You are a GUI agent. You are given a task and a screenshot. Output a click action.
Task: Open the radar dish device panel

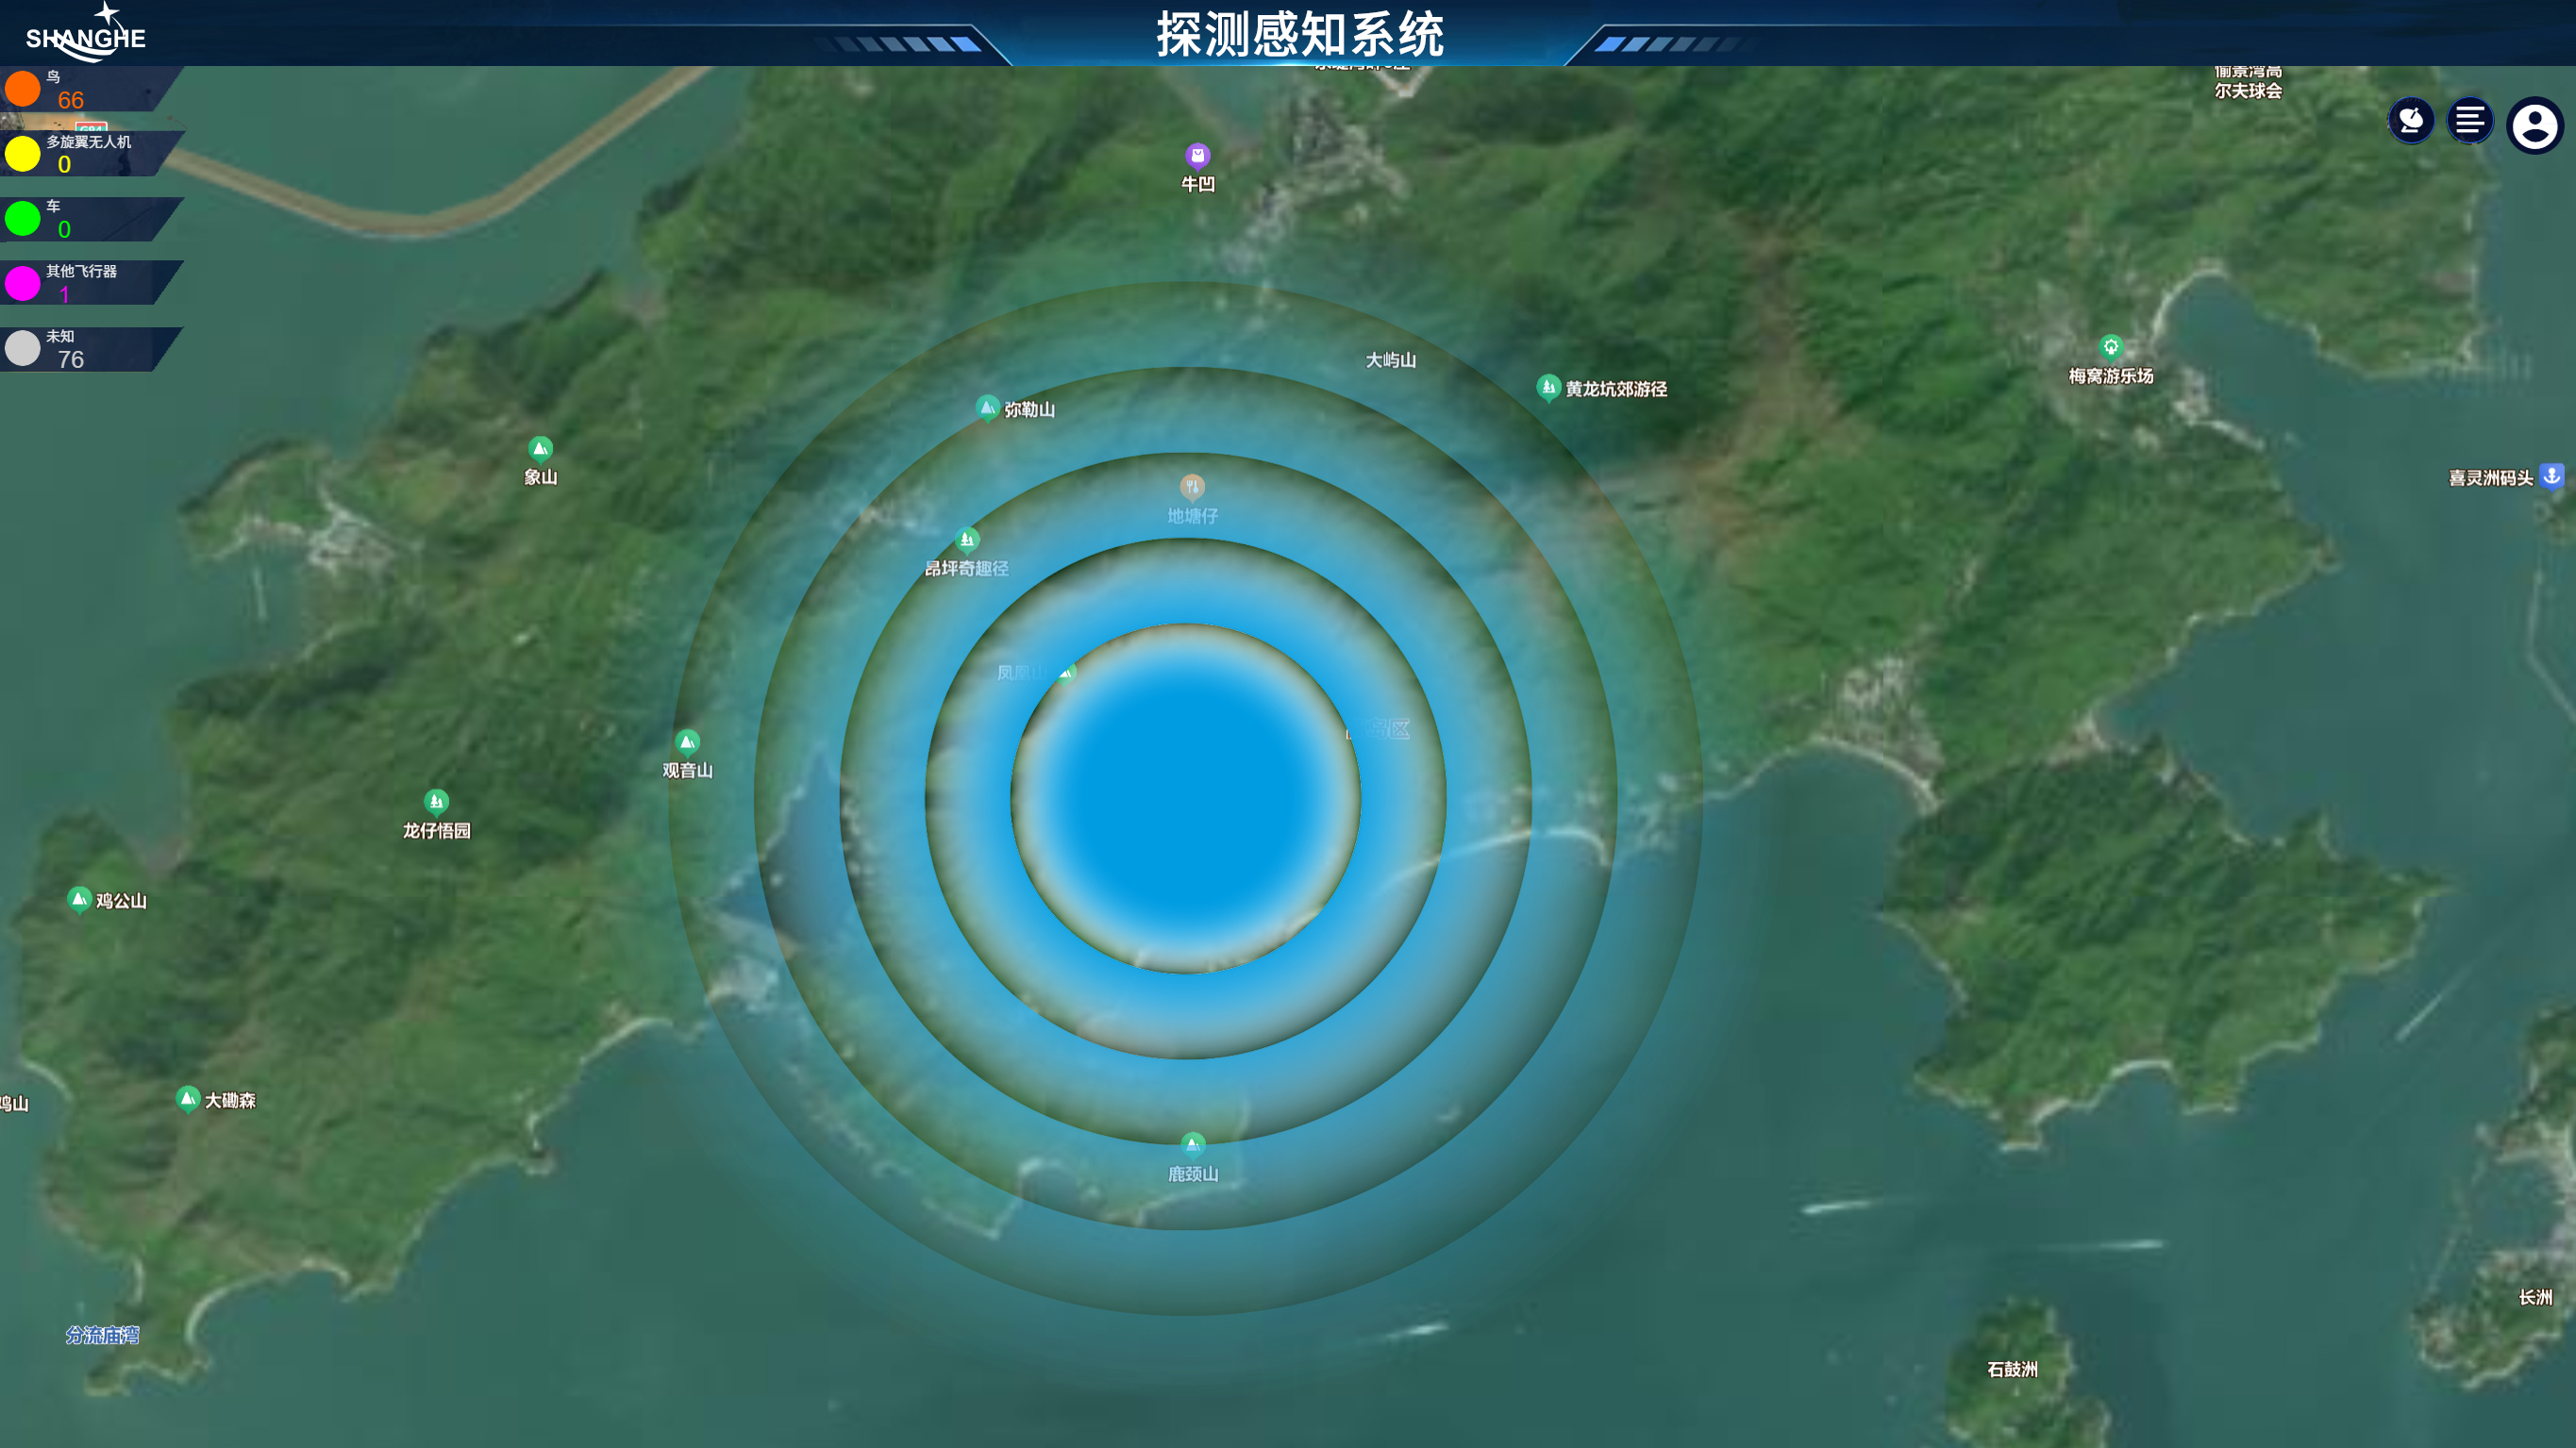coord(2410,122)
